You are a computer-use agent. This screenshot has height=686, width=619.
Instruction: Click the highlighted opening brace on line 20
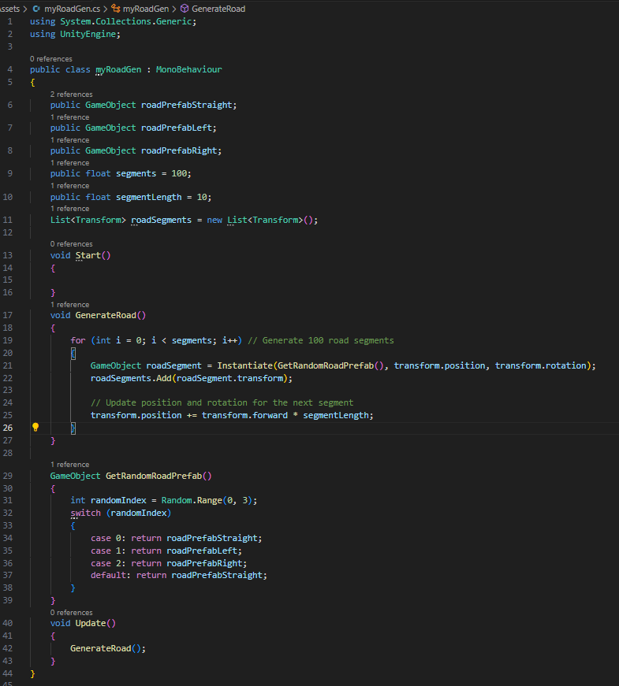click(73, 353)
